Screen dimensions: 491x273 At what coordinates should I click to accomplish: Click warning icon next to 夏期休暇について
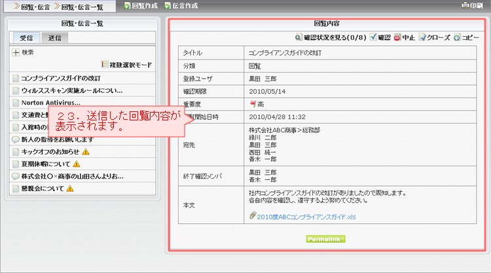click(x=77, y=164)
